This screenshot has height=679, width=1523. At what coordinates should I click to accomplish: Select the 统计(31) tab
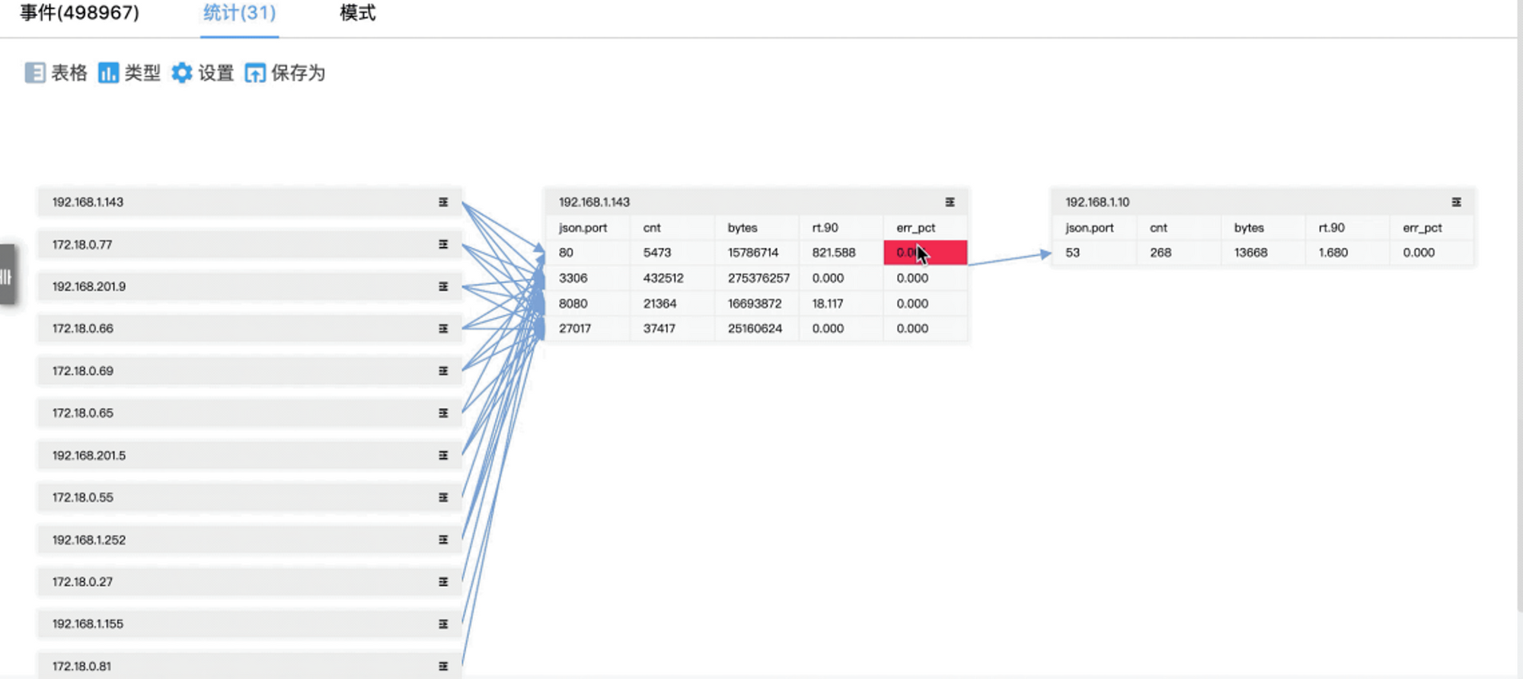tap(239, 13)
